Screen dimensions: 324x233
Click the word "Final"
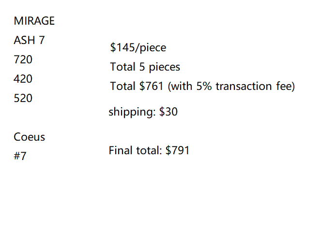tap(120, 150)
